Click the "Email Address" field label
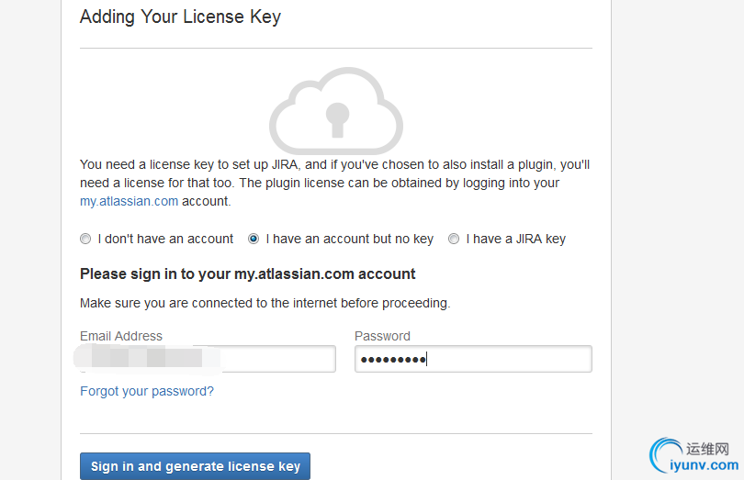 [121, 336]
